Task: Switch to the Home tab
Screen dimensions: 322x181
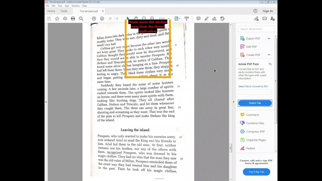Action: tap(51, 11)
